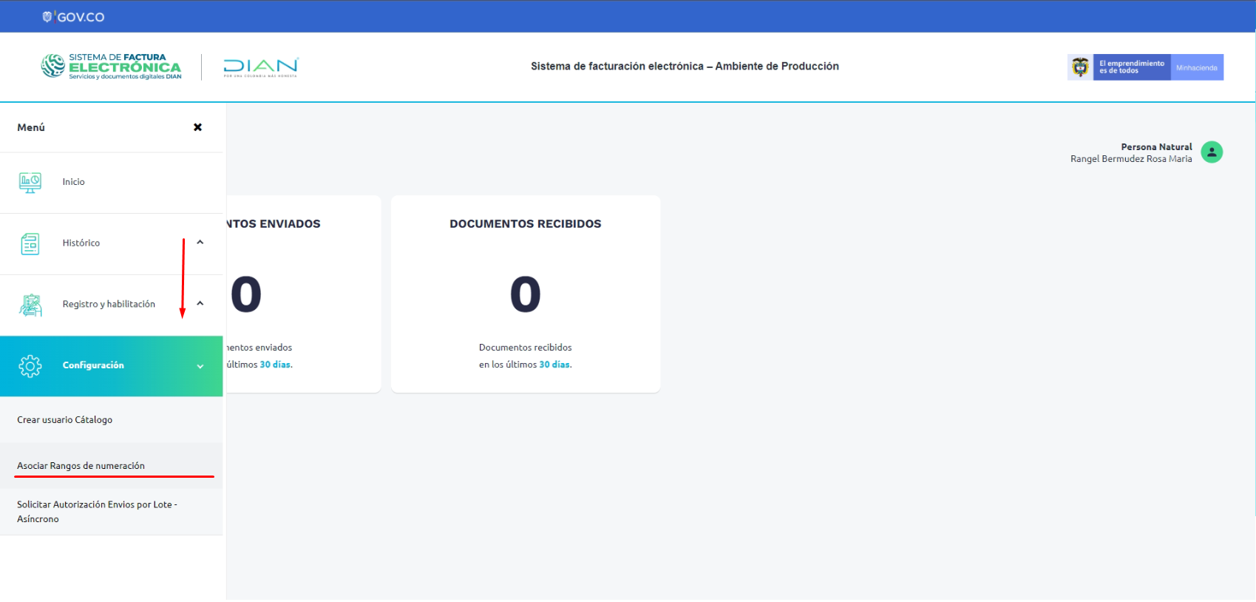Viewport: 1256px width, 602px height.
Task: Click the Rangel Bermudez Rosa Maria username
Action: pyautogui.click(x=1130, y=159)
